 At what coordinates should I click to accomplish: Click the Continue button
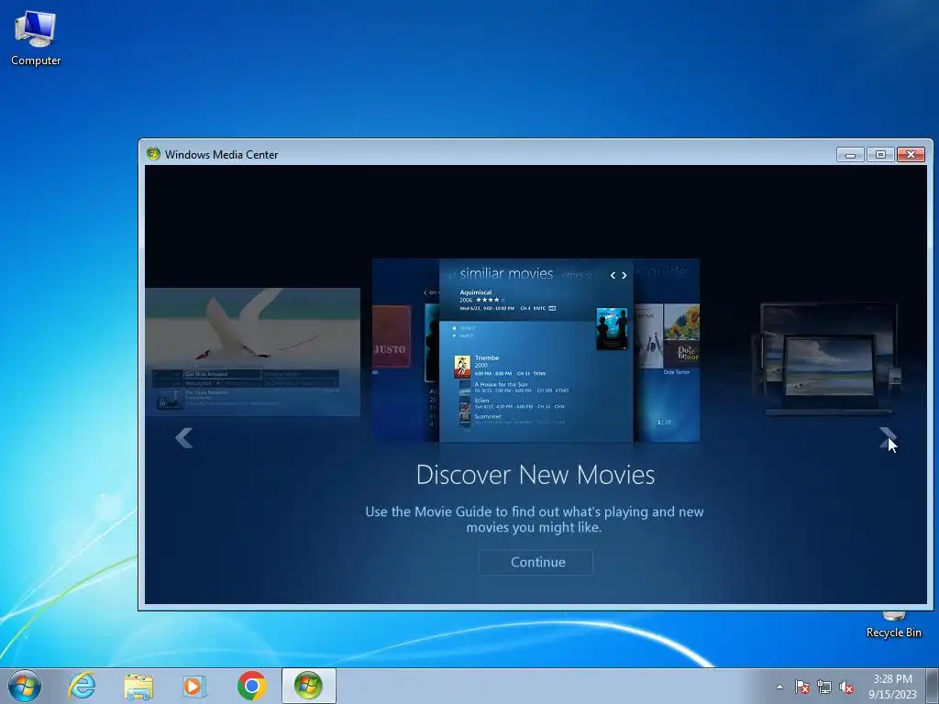pos(536,562)
